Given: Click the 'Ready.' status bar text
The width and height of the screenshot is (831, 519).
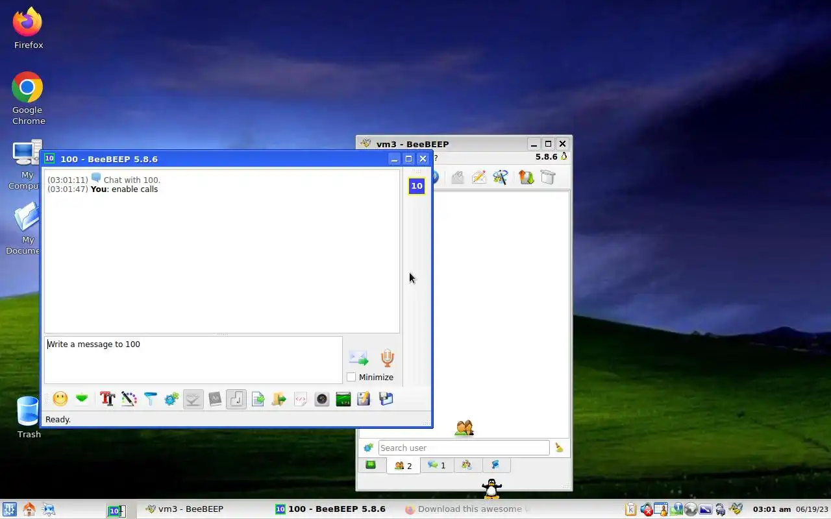Looking at the screenshot, I should 58,420.
